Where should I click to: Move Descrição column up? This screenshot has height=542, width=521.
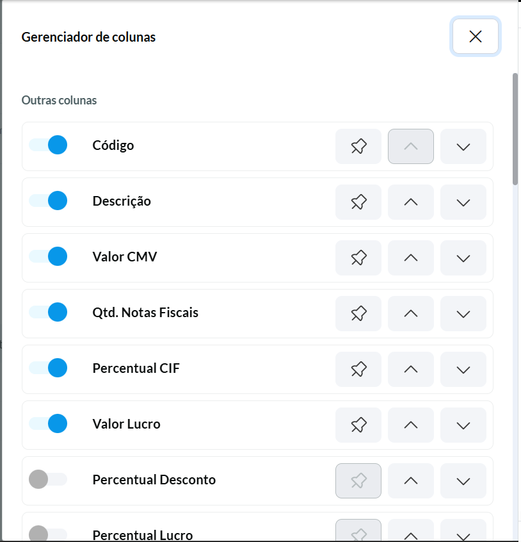coord(411,202)
